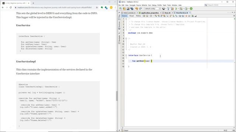Switch to HelloController.kt editor tab
Screen dimensions: 236x132
pyautogui.click(x=129, y=13)
